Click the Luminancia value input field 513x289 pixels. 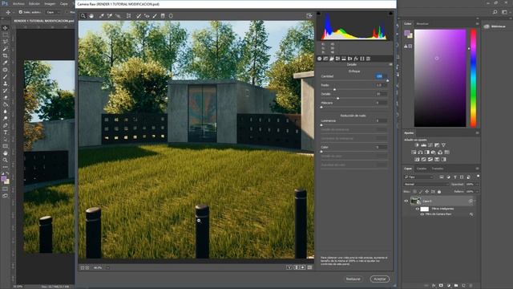(382, 121)
